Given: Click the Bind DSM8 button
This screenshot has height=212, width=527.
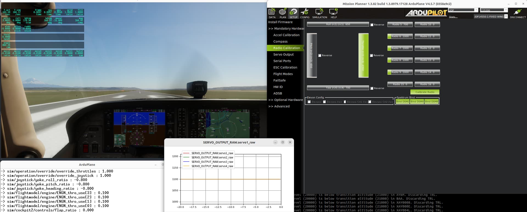Looking at the screenshot, I should pos(431,101).
